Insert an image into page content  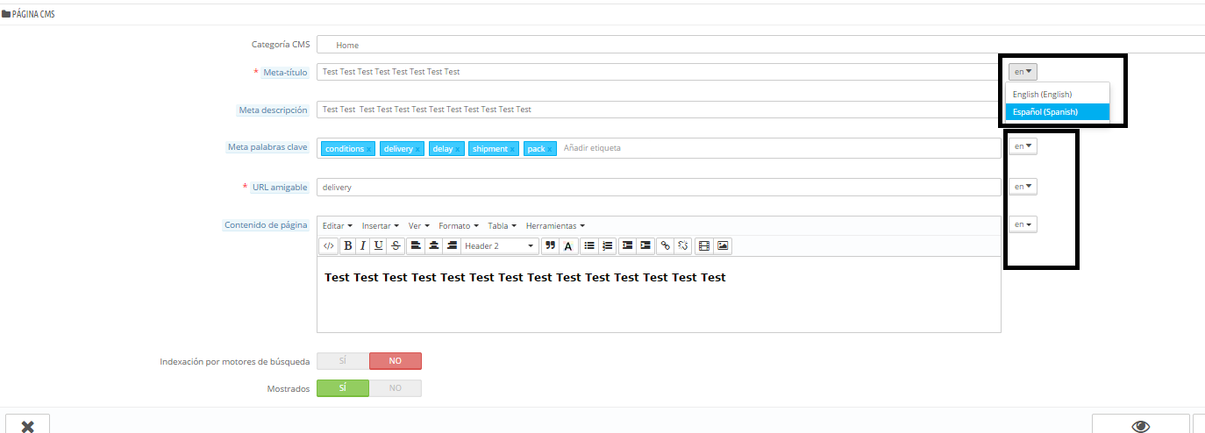pos(723,246)
